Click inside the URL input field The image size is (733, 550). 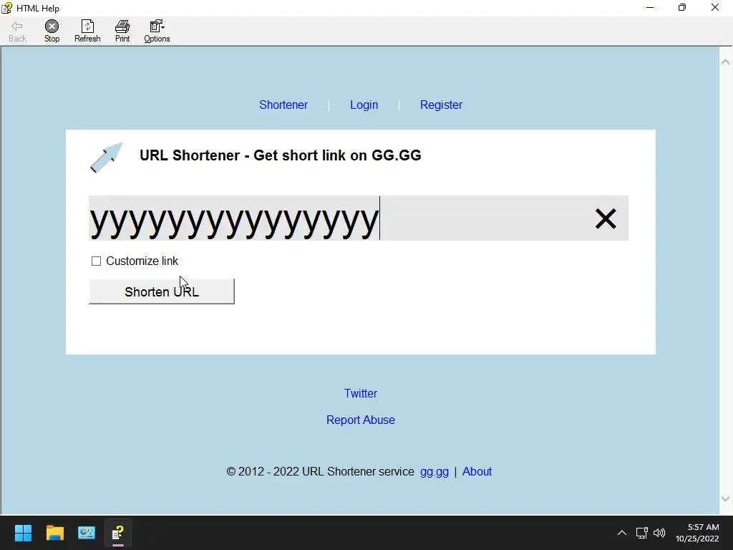(x=359, y=218)
